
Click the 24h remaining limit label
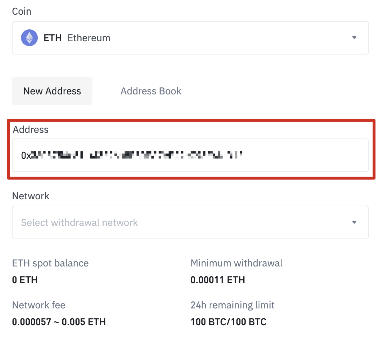point(232,305)
